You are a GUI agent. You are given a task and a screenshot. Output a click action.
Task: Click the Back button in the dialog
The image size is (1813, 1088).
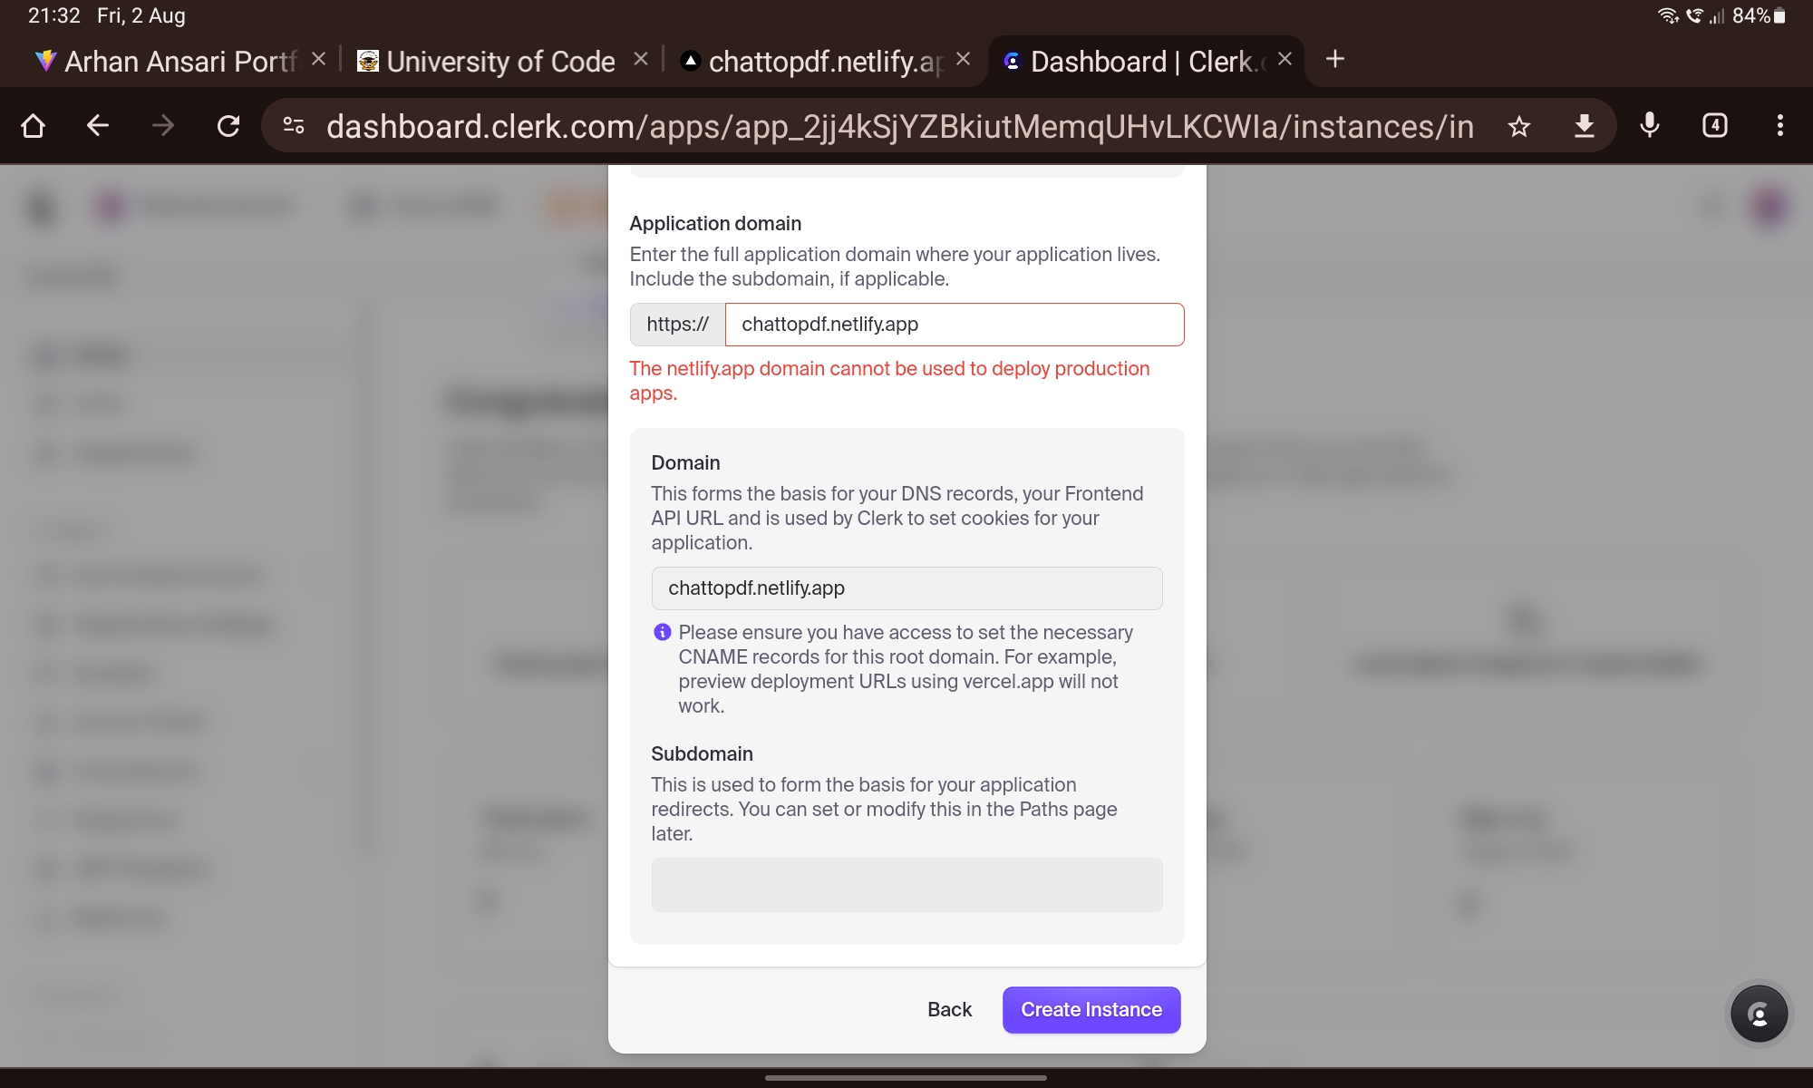point(948,1009)
